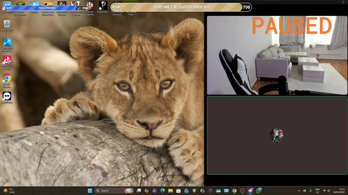Open the ApowerMirror desktop shortcut

[7, 7]
